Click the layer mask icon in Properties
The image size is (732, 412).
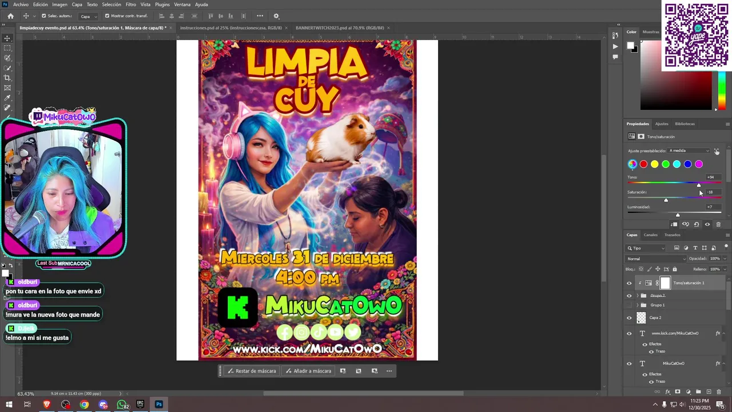(x=641, y=137)
